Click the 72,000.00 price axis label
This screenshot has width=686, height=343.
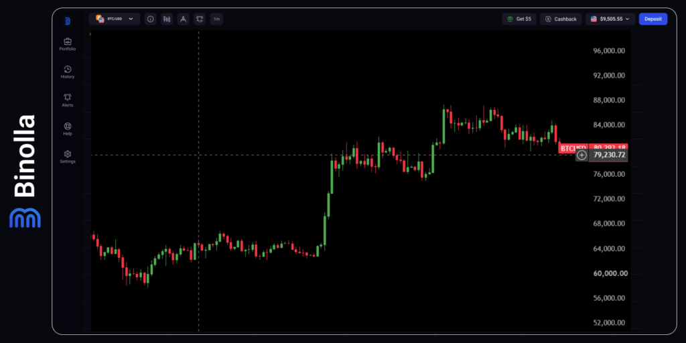(x=609, y=199)
